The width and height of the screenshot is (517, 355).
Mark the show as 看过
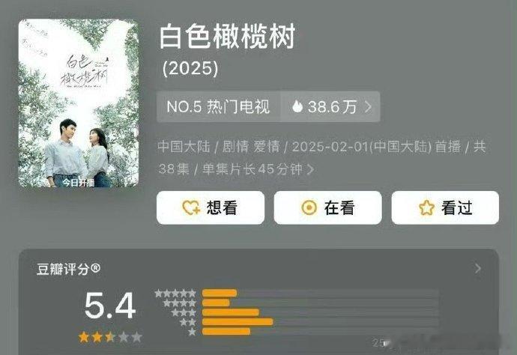tap(445, 207)
